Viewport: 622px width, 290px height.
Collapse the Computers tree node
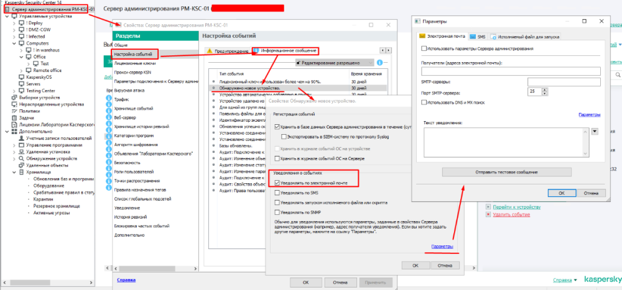click(x=15, y=43)
